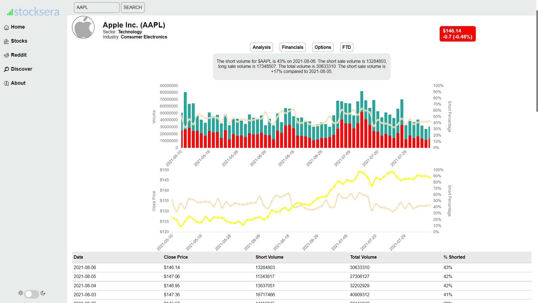Screen dimensions: 538x303
Task: Click the red price change badge
Action: (x=457, y=34)
